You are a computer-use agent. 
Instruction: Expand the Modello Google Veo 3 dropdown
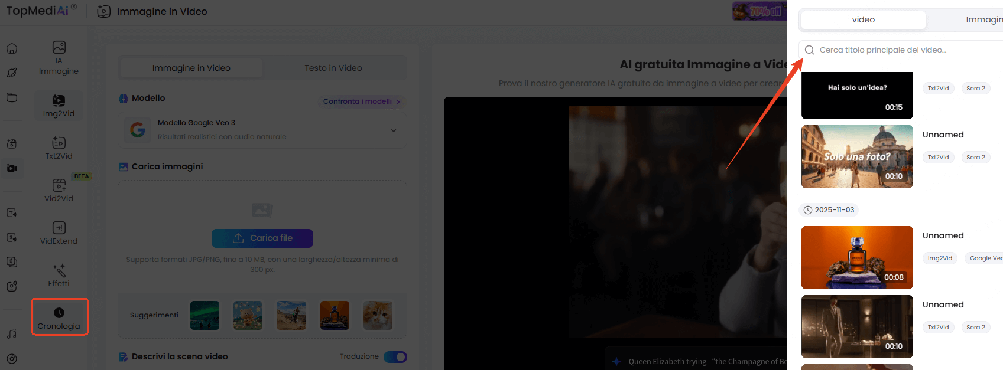[x=262, y=130]
